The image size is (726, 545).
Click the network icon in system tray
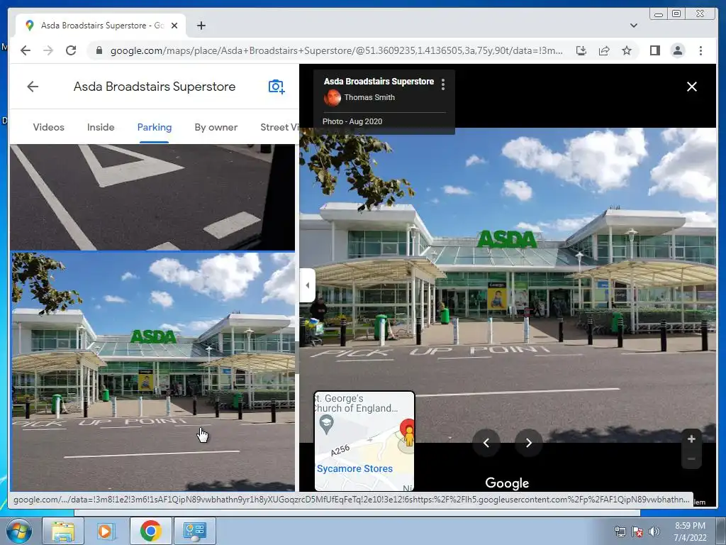620,532
